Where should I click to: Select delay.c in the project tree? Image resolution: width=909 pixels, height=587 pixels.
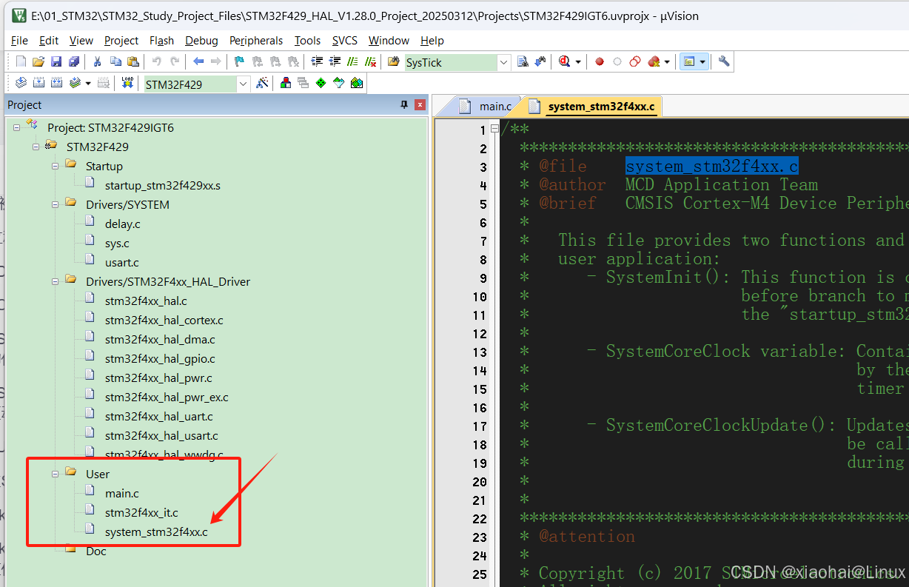122,224
